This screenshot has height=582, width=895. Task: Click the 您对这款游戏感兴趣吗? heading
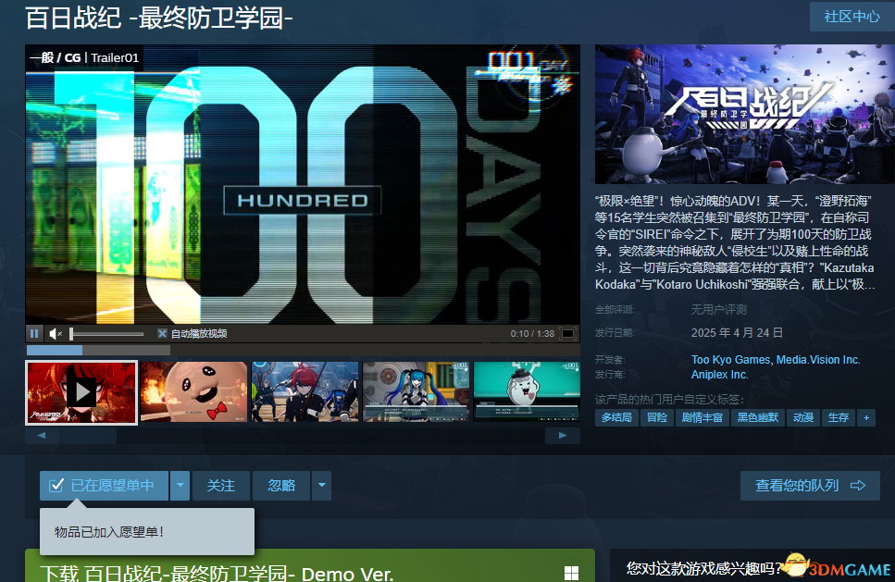(705, 568)
